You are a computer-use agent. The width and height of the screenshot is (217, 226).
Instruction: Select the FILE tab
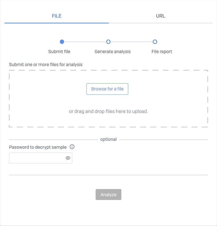pos(57,16)
